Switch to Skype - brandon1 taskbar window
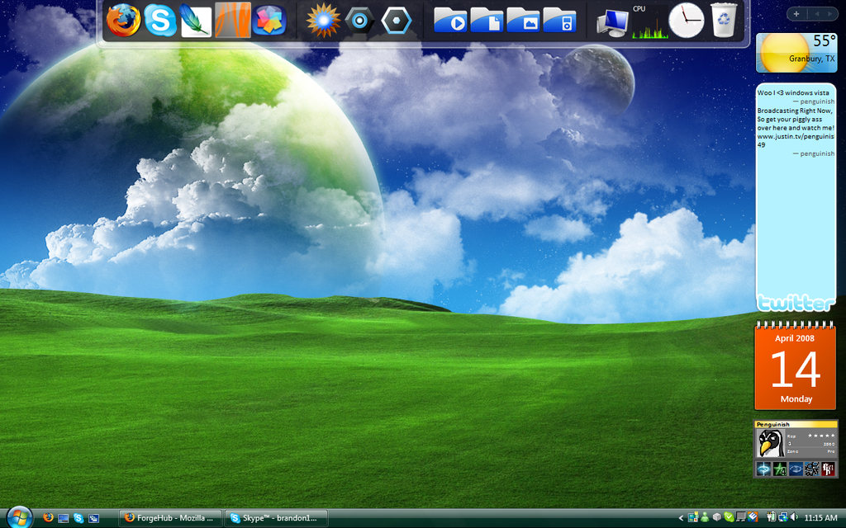Viewport: 846px width, 528px height. click(x=276, y=518)
